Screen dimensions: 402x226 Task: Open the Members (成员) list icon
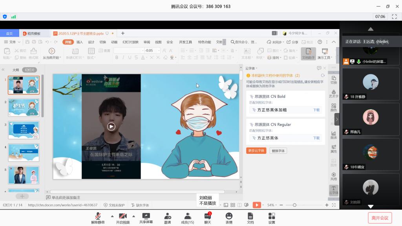pyautogui.click(x=187, y=216)
